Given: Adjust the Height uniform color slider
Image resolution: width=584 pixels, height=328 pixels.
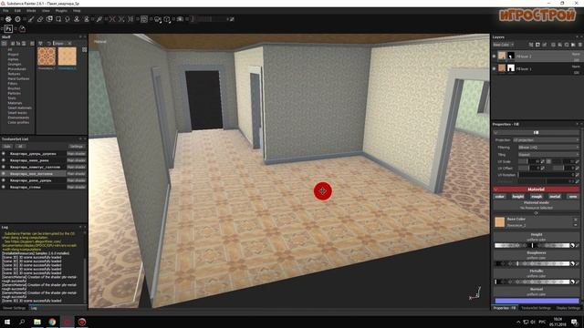Looking at the screenshot, I should 532,245.
